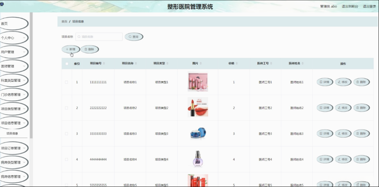Click 修改 for row 1111111111
Screen dimensions: 379x187
point(343,82)
